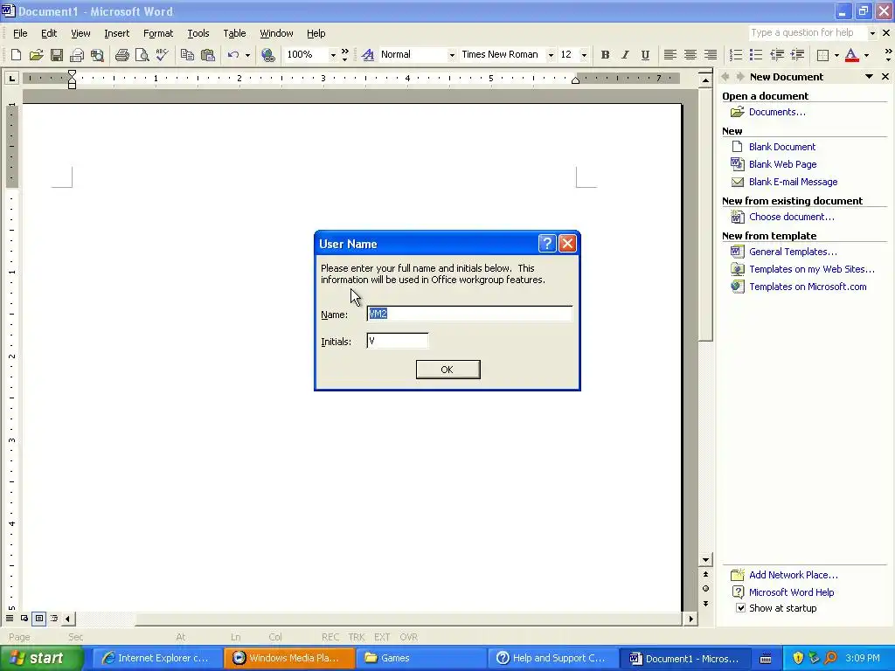Click the Name field in the dialog
The height and width of the screenshot is (671, 895).
coord(469,314)
